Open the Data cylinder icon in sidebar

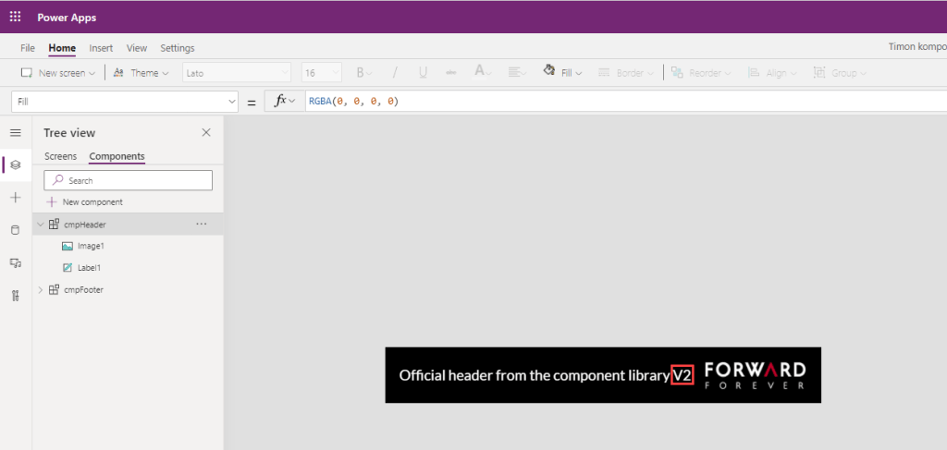[15, 230]
